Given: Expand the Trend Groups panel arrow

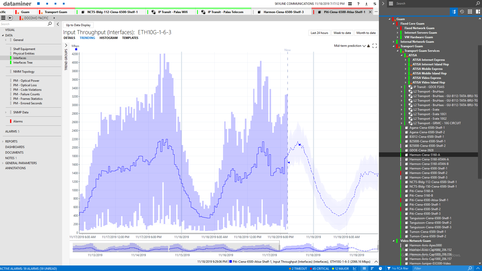Looking at the screenshot, I should (x=66, y=45).
